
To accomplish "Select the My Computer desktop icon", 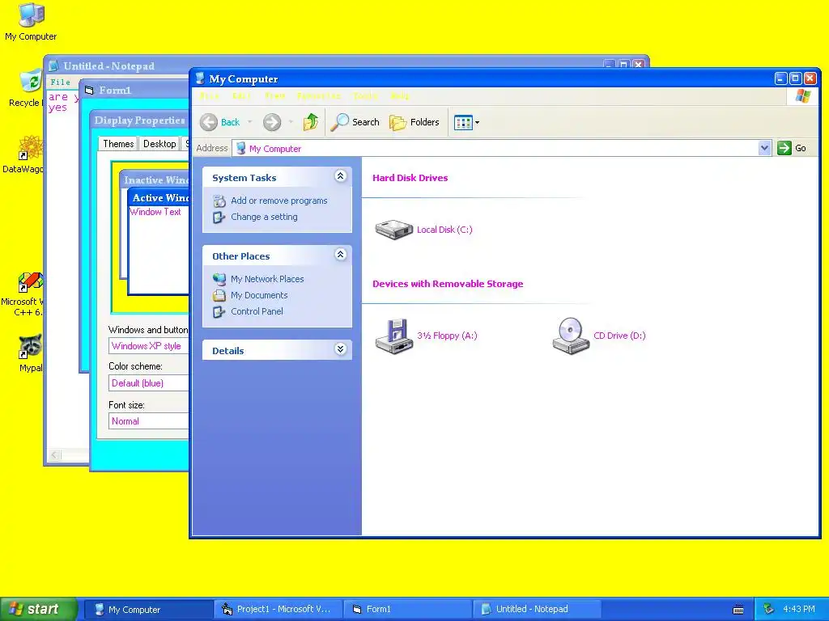I will tap(31, 22).
